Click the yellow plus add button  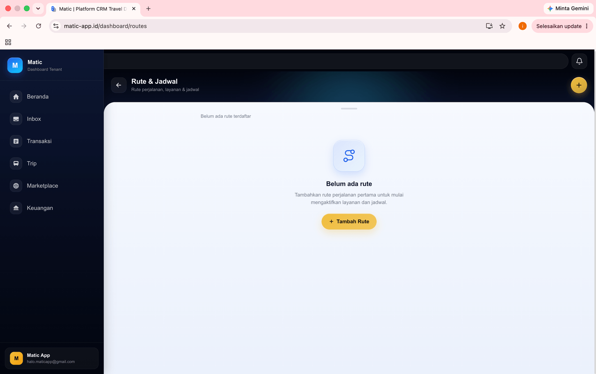click(x=579, y=85)
